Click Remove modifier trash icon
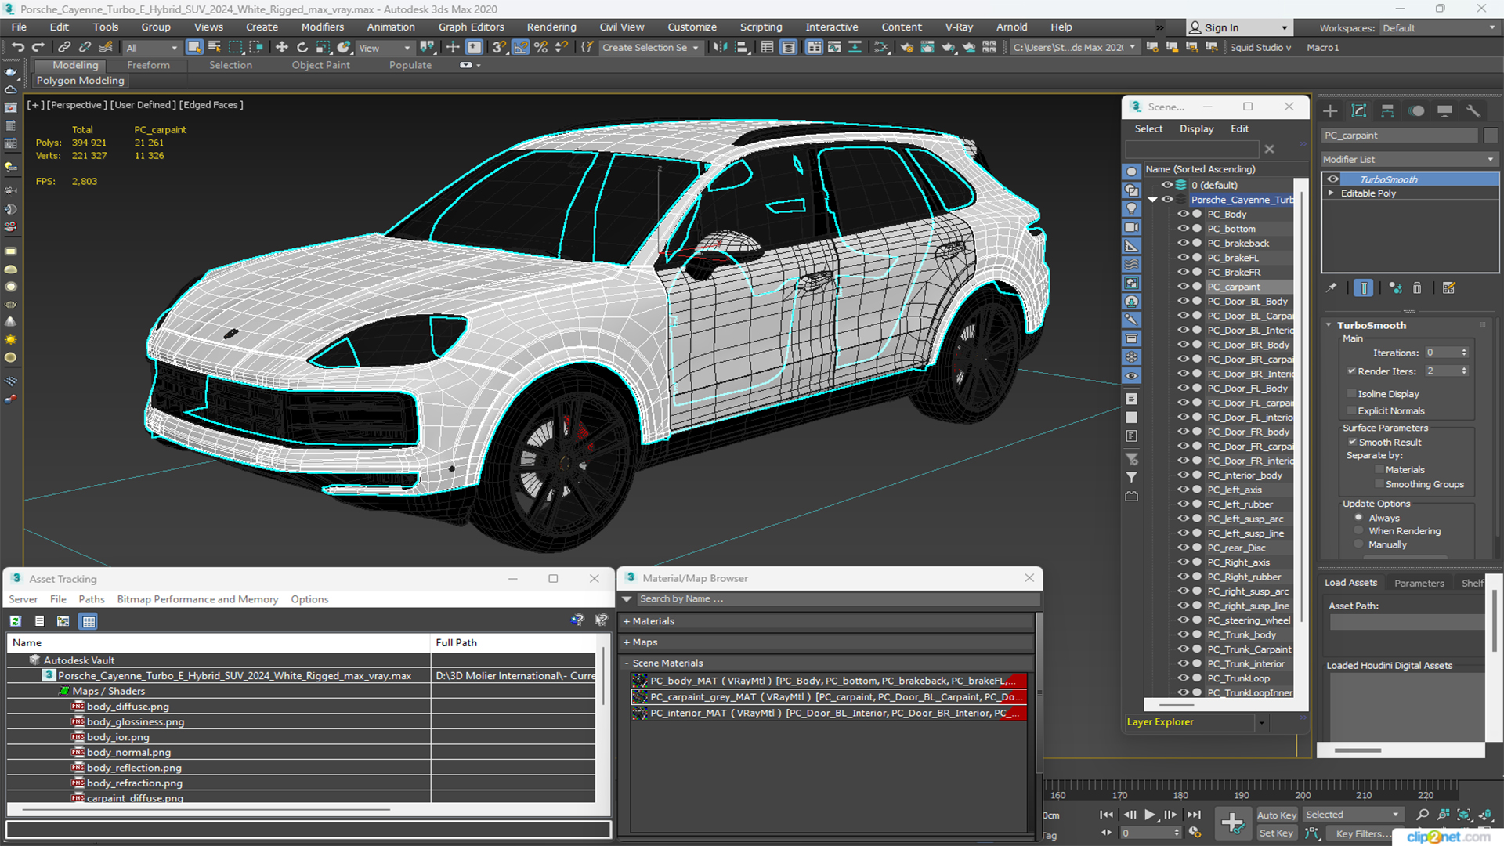This screenshot has height=846, width=1504. click(x=1417, y=288)
